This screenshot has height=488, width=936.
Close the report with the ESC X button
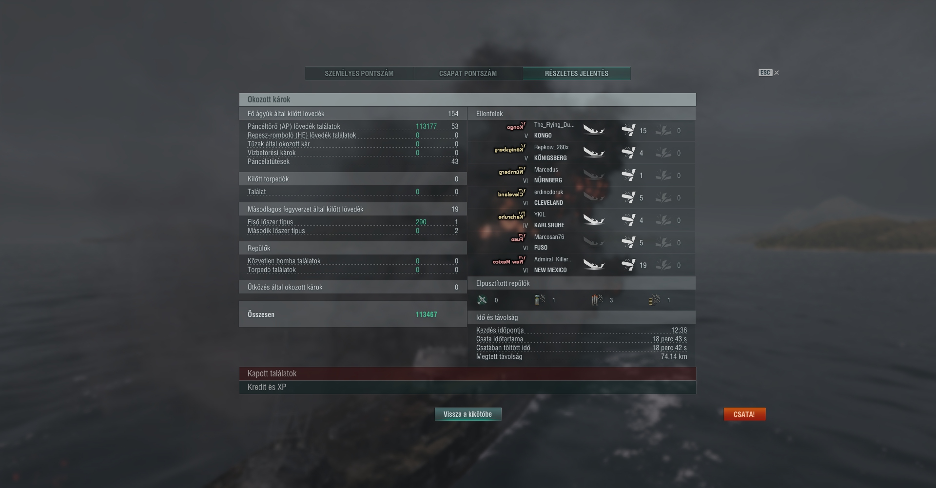coord(769,73)
